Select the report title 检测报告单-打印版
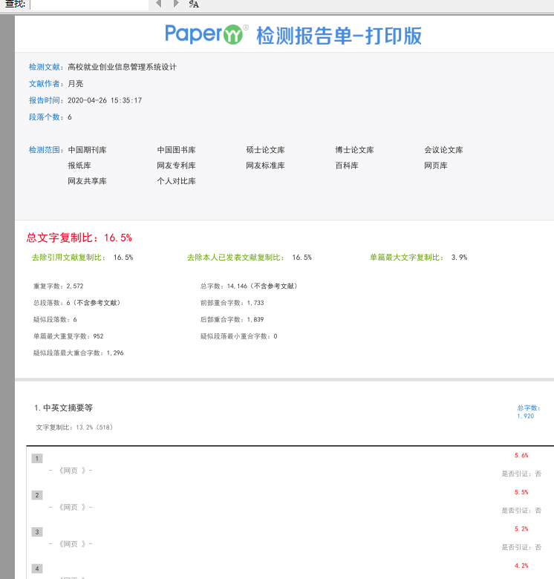The height and width of the screenshot is (579, 554). 339,36
